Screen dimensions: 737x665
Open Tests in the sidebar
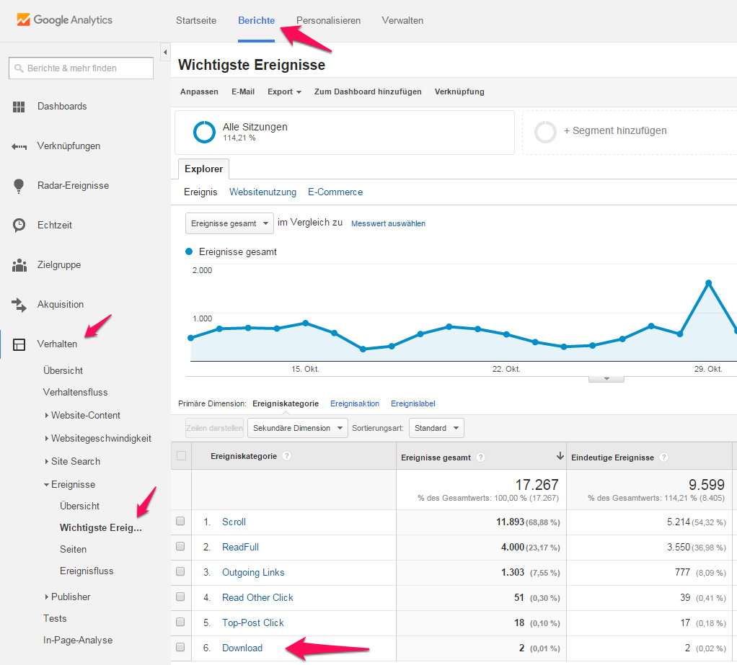(55, 618)
